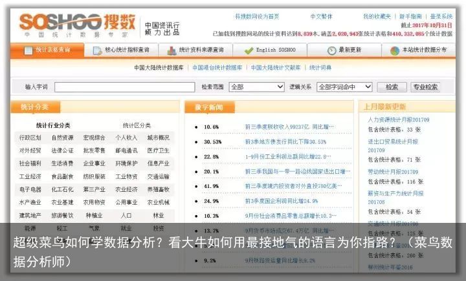This screenshot has width=466, height=281.
Task: Click the 农业机械 category
Action: coord(159,202)
